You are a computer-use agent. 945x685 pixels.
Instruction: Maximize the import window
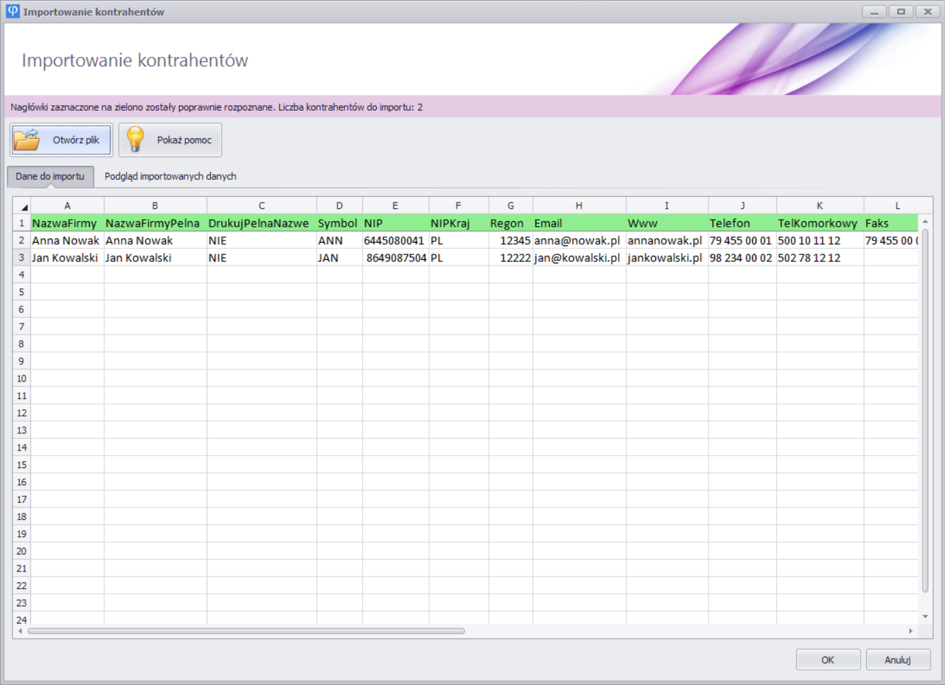(x=901, y=12)
